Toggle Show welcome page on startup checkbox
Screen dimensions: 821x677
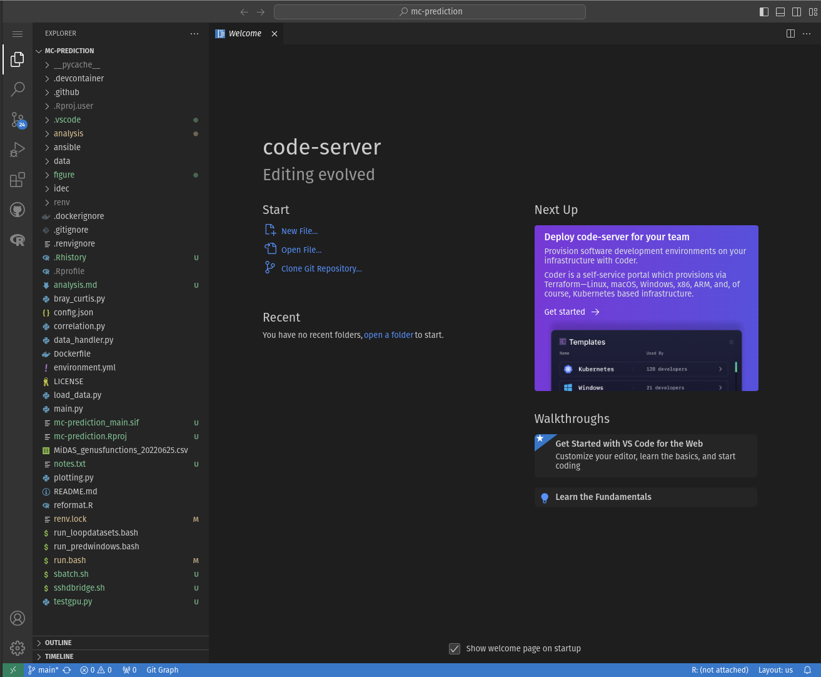pyautogui.click(x=455, y=649)
